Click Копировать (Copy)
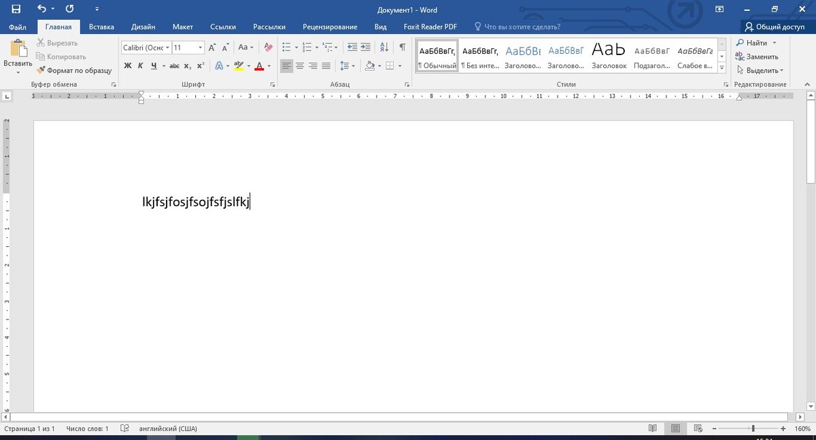The width and height of the screenshot is (816, 440). (x=61, y=56)
